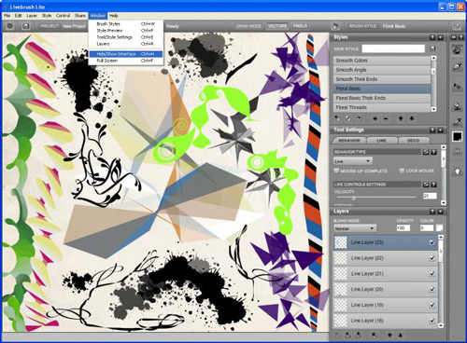Select the eyedropper color sample tool
This screenshot has height=343, width=467.
coord(457,122)
